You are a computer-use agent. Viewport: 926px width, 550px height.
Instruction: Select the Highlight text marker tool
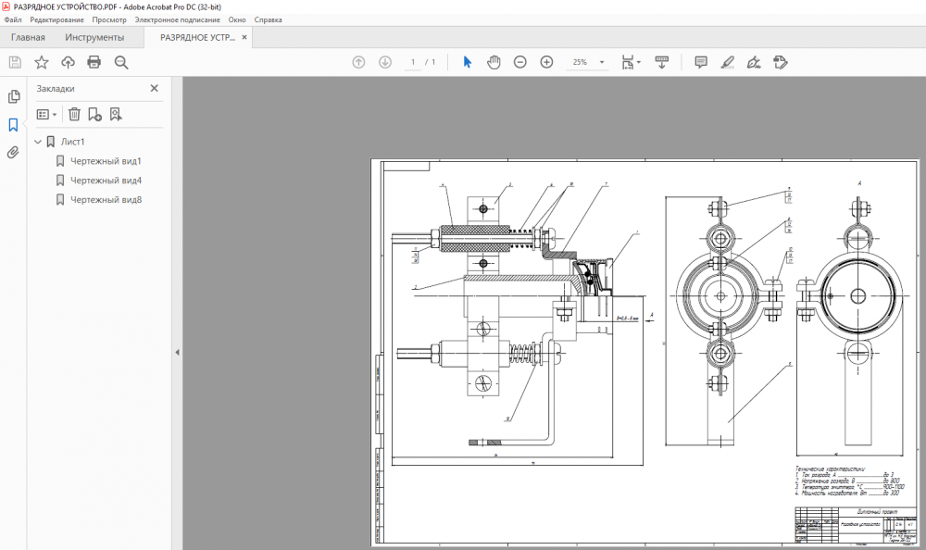click(x=727, y=62)
